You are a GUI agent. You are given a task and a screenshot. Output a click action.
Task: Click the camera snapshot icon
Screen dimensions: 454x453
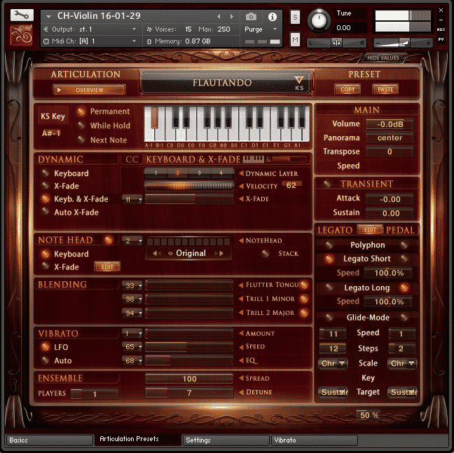coord(251,16)
